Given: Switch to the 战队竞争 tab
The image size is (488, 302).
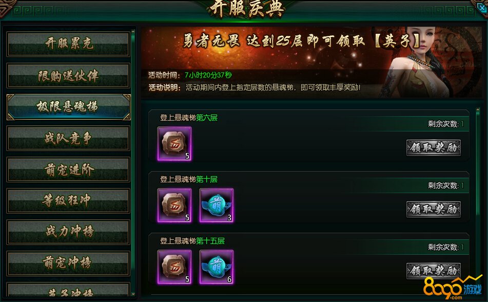Looking at the screenshot, I should (68, 138).
